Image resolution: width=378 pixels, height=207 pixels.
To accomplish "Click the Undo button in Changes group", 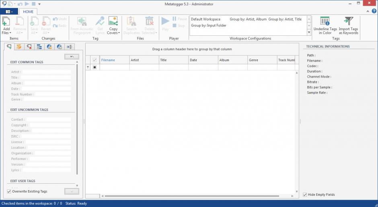I will 60,19.
